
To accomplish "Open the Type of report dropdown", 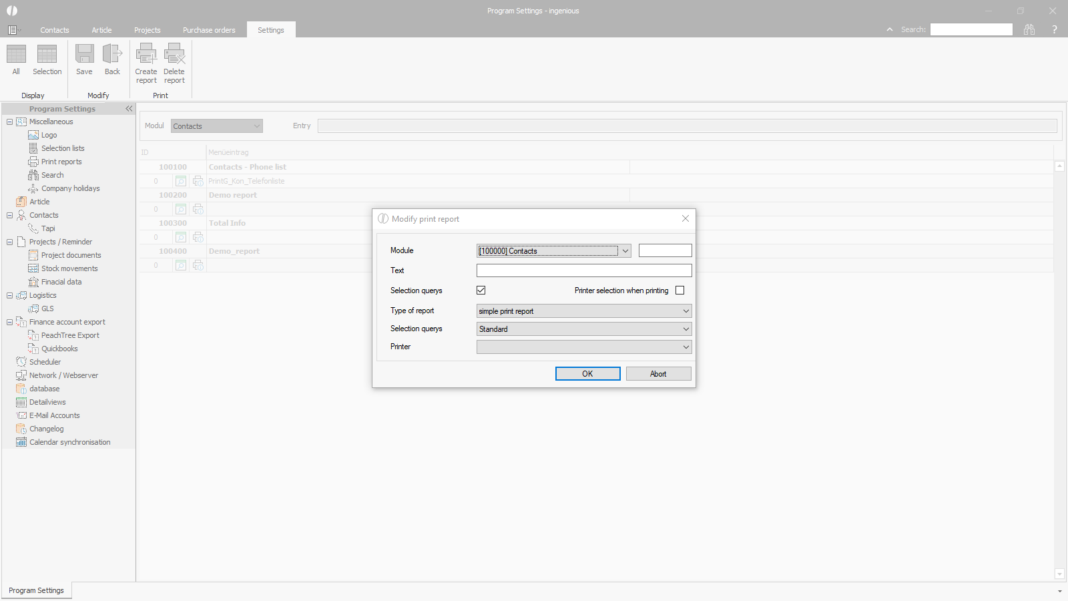I will [x=686, y=311].
